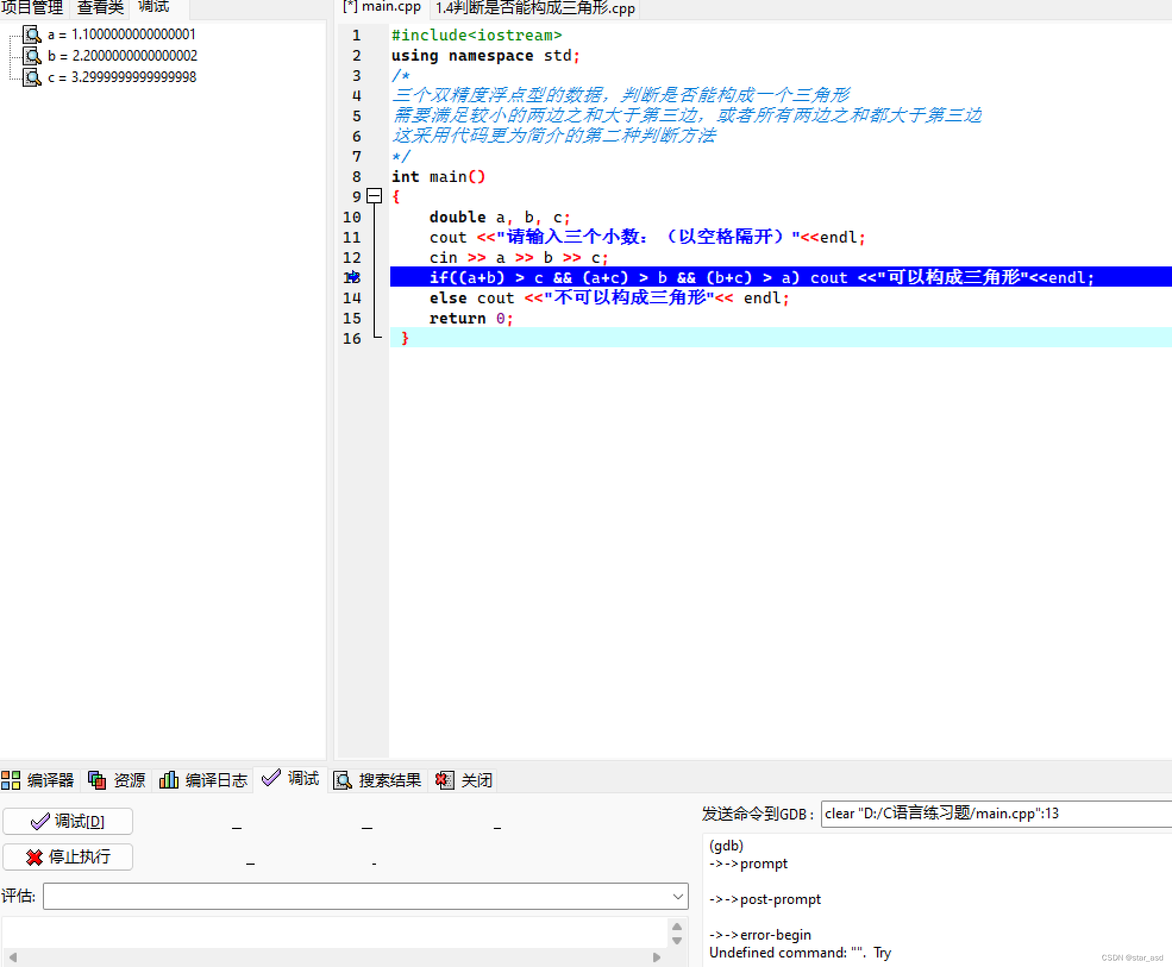Click the right arrow of the horizontal scrollbar
The image size is (1172, 967).
(657, 957)
